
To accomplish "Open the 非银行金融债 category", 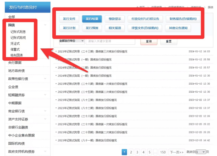I will pos(18,127).
